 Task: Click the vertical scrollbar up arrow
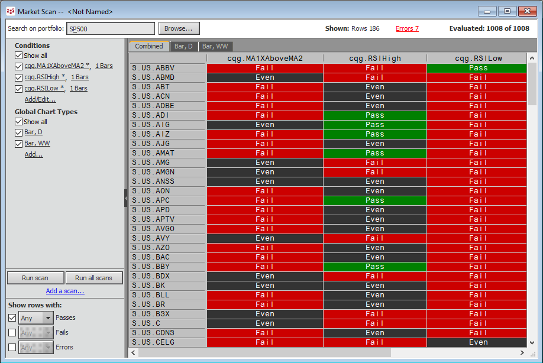pos(532,59)
